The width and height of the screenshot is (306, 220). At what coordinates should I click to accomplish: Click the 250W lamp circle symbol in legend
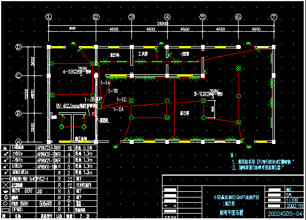point(6,203)
